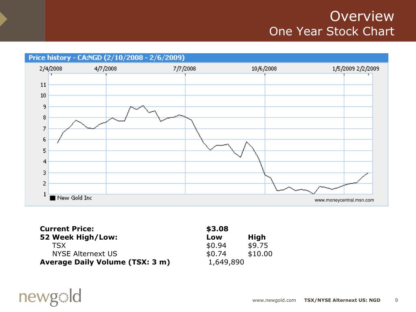Image resolution: width=416 pixels, height=312 pixels.
Task: Click the y-axis value 7
Action: 45,129
